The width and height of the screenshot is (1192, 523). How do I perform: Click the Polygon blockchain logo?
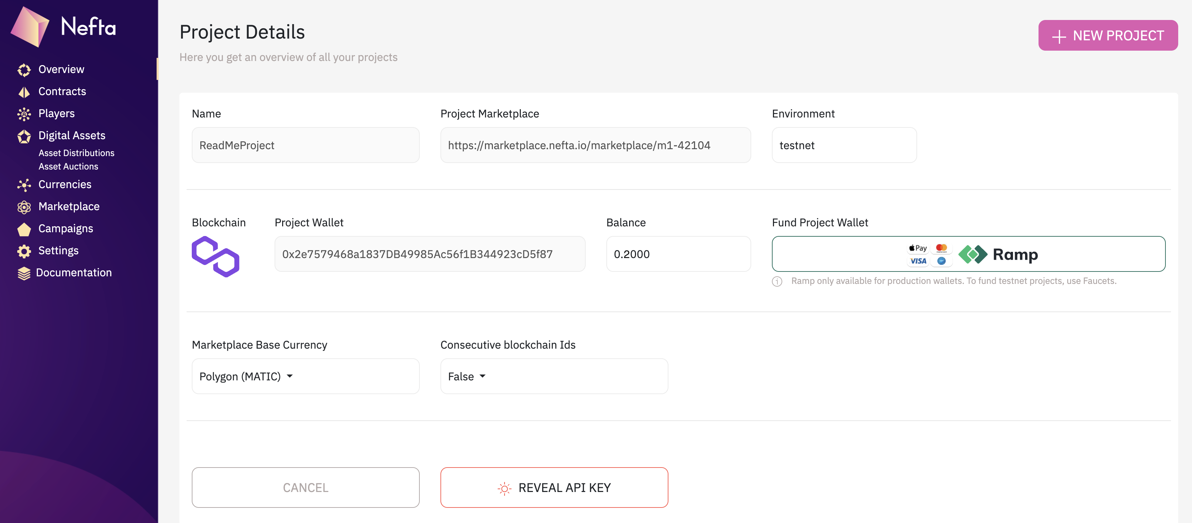point(216,256)
